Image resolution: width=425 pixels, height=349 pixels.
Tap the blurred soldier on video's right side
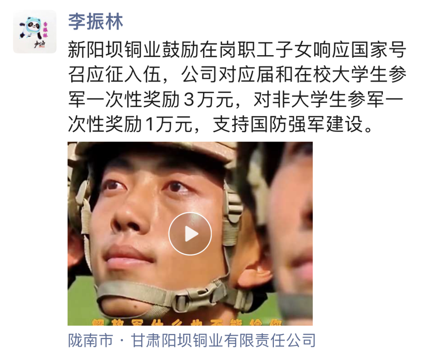point(290,231)
